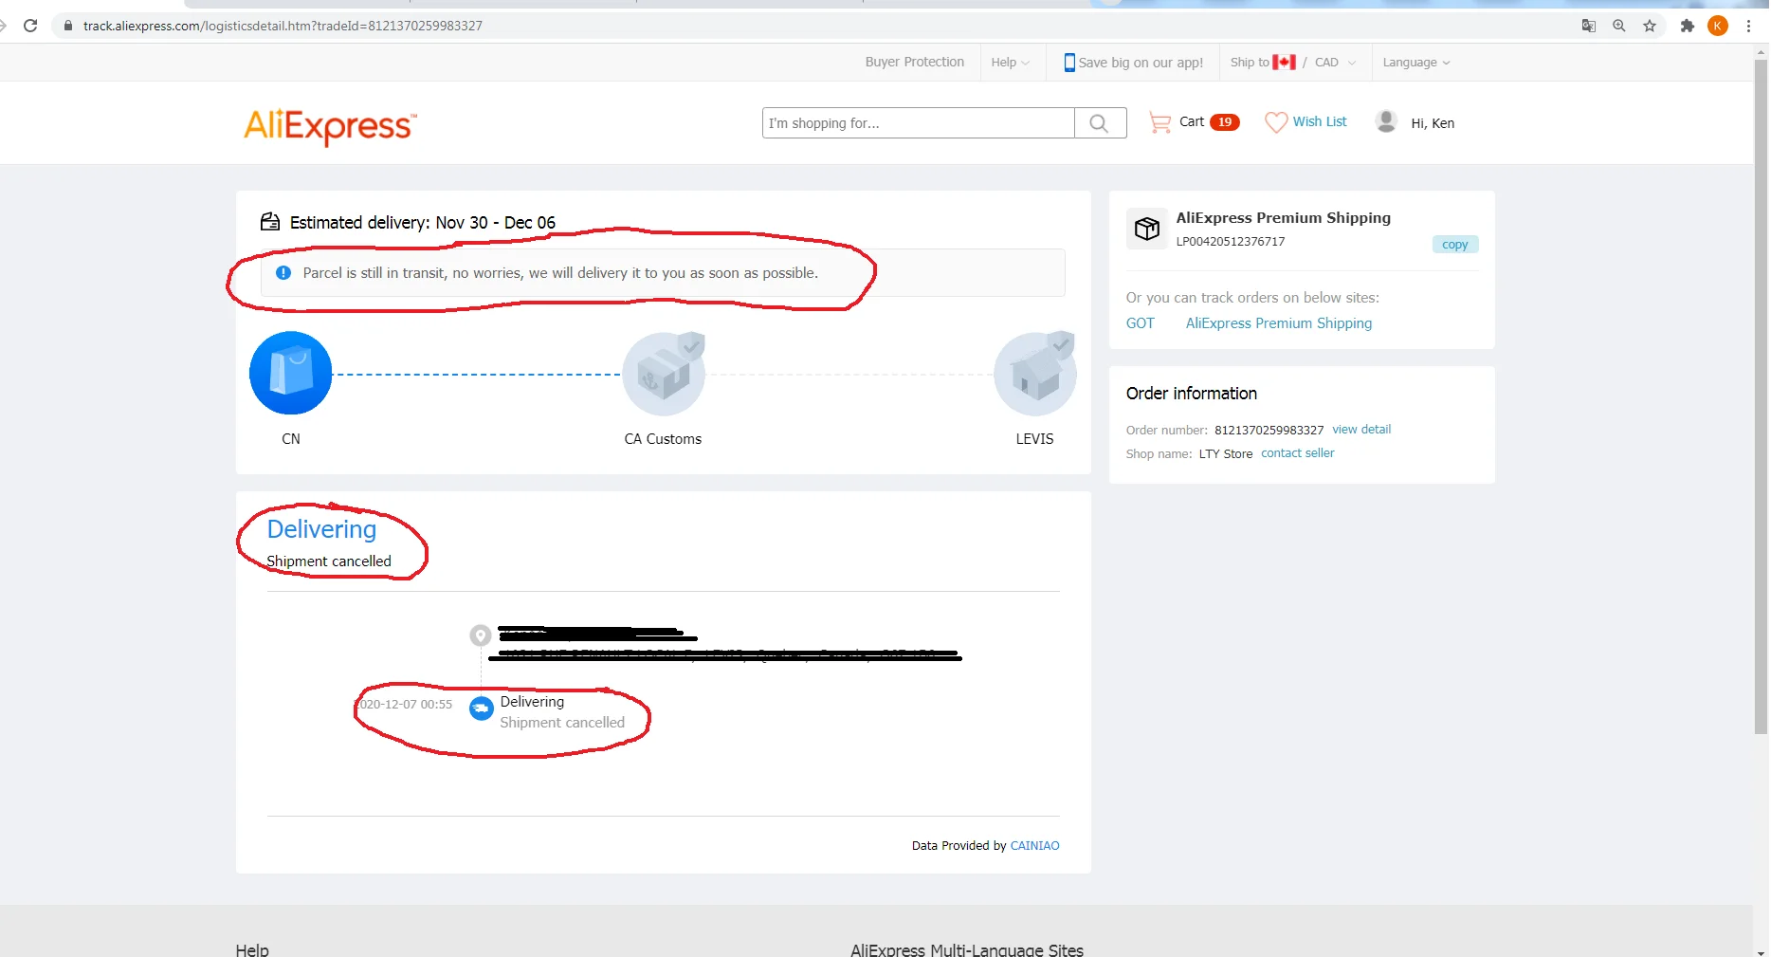Click the page vertical scrollbar
1771x957 pixels.
coord(1761,396)
